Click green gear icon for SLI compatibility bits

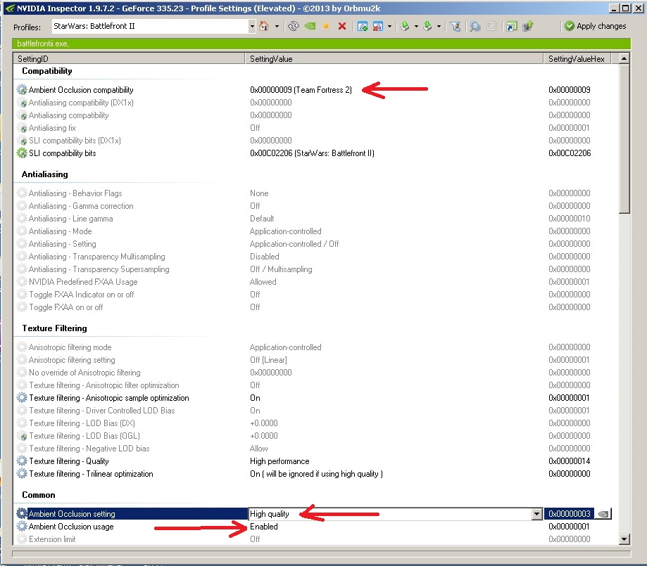point(22,153)
